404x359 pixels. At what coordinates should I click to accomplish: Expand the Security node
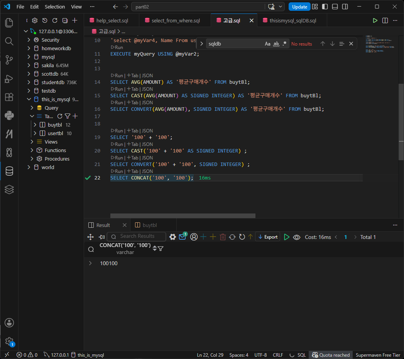tap(29, 40)
